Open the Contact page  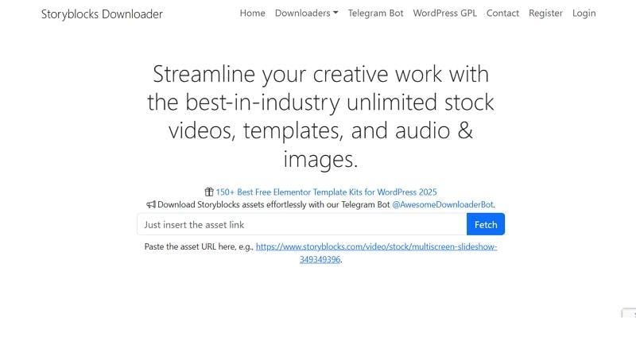tap(502, 13)
